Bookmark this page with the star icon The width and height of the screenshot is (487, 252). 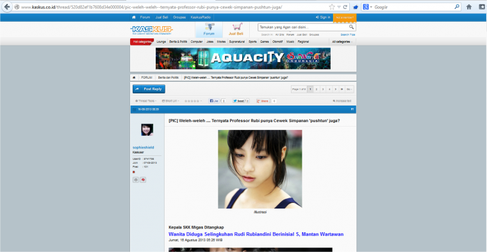(x=332, y=7)
